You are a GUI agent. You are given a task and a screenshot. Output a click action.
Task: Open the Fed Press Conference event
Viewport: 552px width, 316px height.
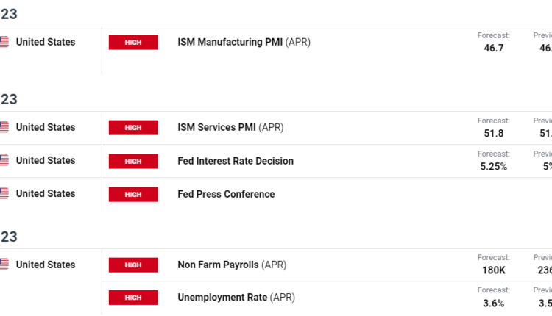coord(226,194)
